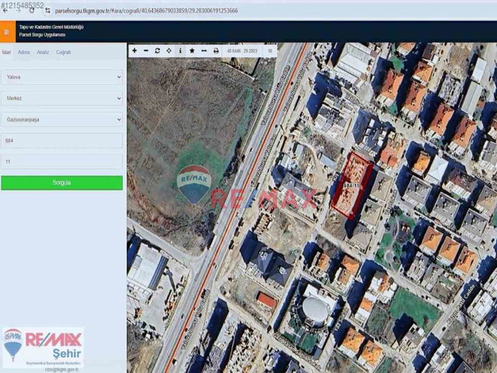Activate the locate crosshair tool
497x373 pixels.
click(x=169, y=51)
